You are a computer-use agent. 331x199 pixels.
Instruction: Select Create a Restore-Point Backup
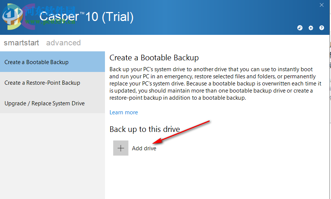[x=52, y=82]
